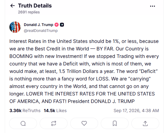Open the Donald J. Trump display name link

[38, 25]
